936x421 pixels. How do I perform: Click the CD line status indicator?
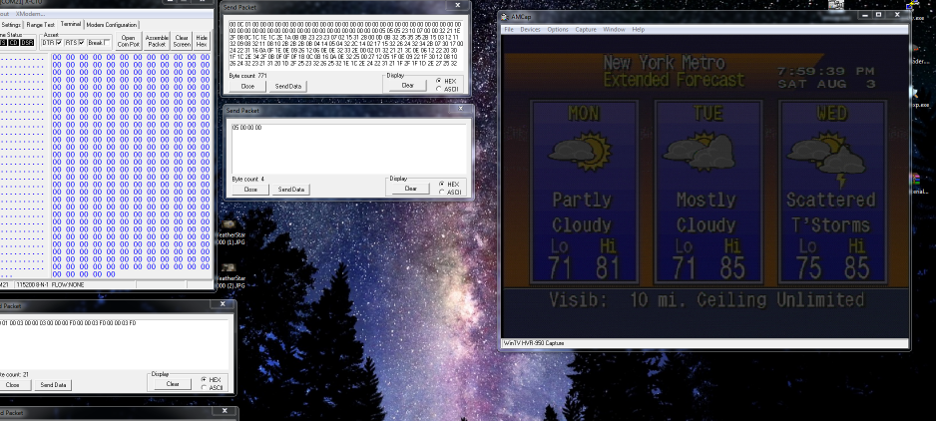pyautogui.click(x=13, y=42)
